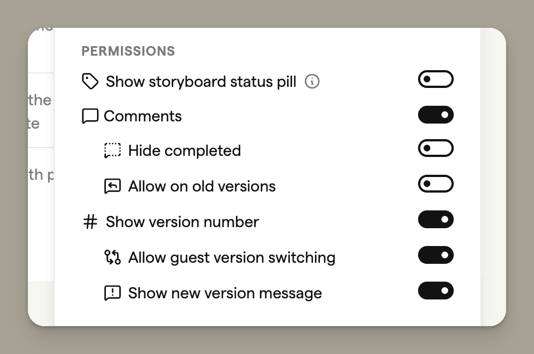Click the info icon next to status pill
The height and width of the screenshot is (354, 534).
(x=312, y=82)
